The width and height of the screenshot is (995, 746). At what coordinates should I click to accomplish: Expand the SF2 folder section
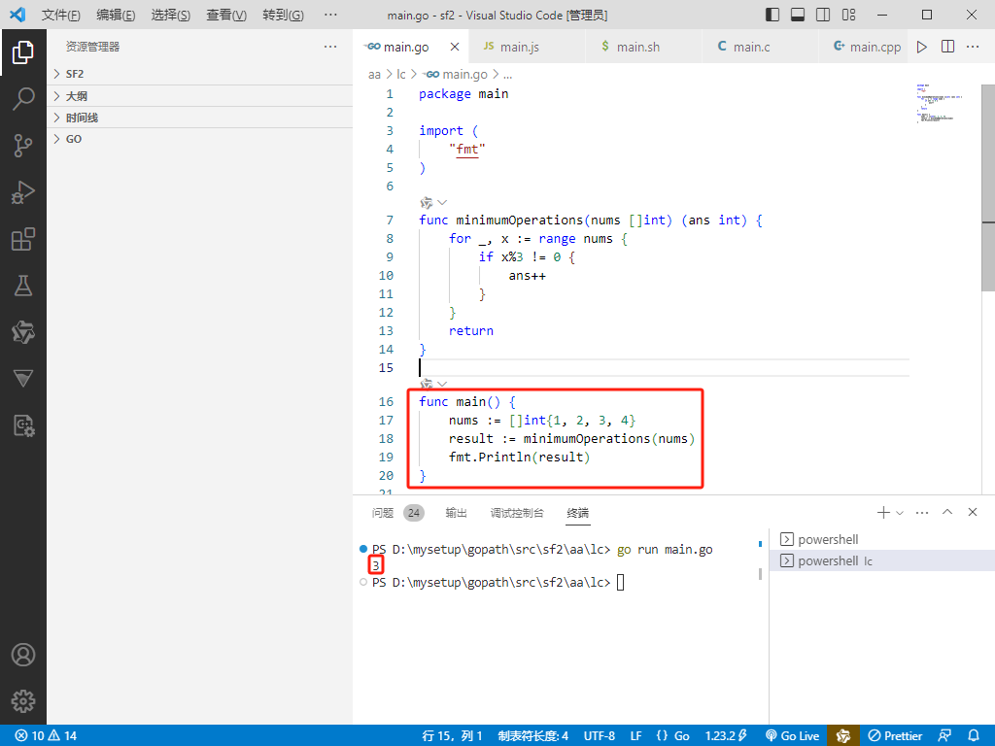click(200, 74)
